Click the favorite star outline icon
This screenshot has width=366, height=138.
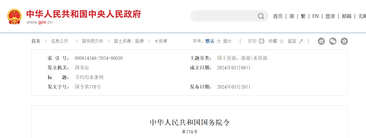coord(281,41)
